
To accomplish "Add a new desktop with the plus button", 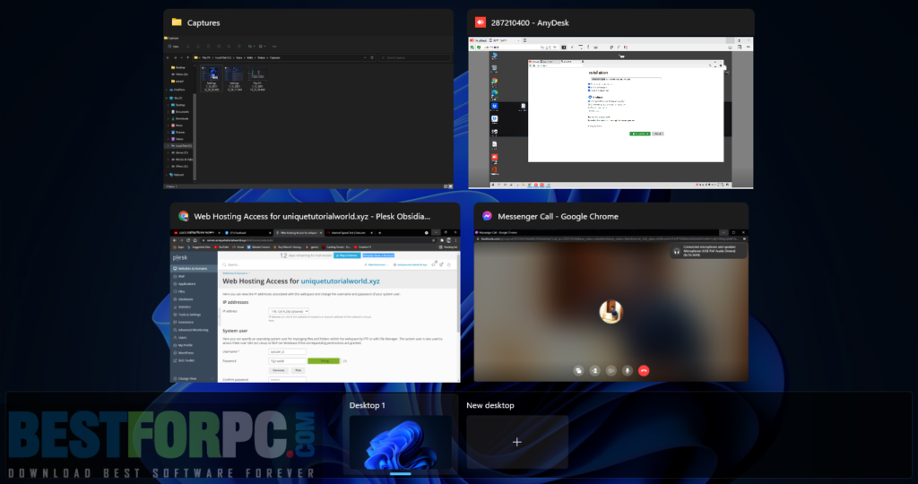I will click(517, 442).
